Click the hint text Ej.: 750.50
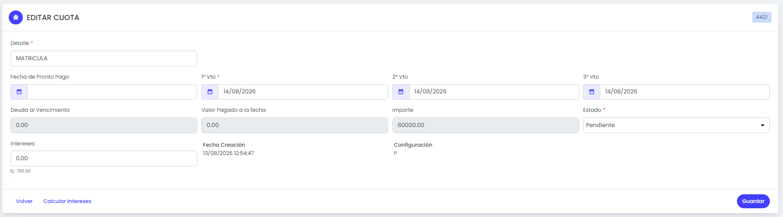The height and width of the screenshot is (217, 783). [x=21, y=171]
